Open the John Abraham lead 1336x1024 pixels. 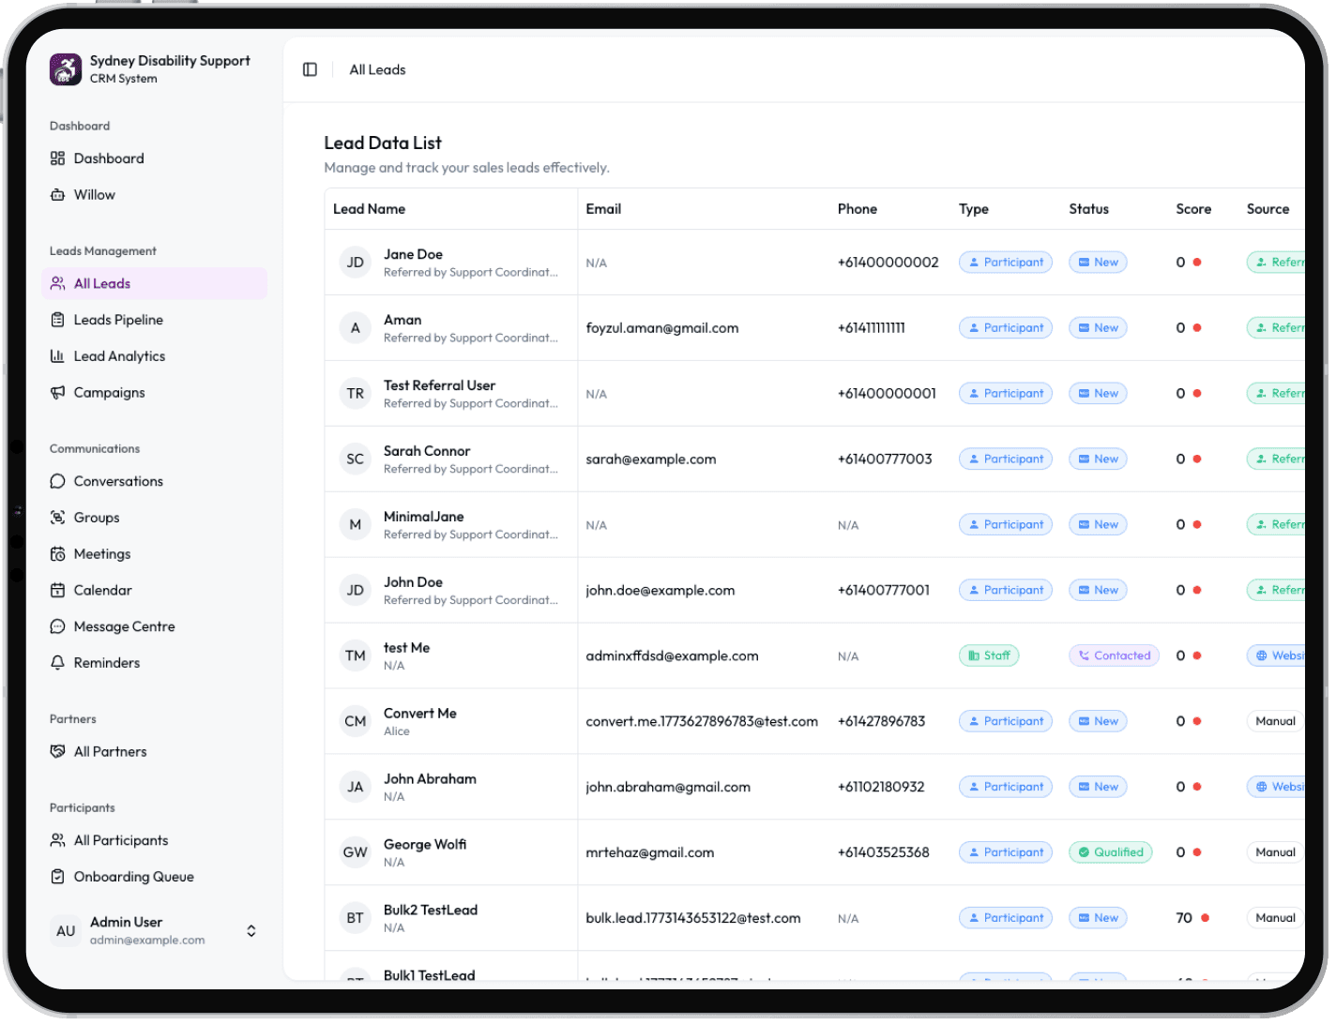[430, 779]
